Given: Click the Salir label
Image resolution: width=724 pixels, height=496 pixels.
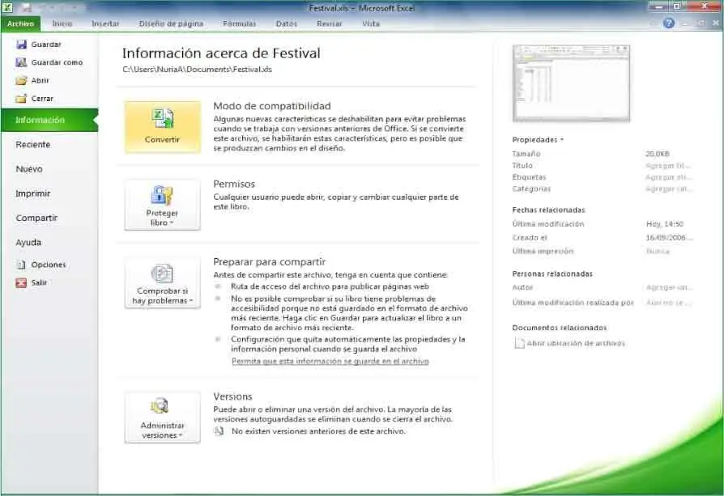Looking at the screenshot, I should tap(39, 282).
